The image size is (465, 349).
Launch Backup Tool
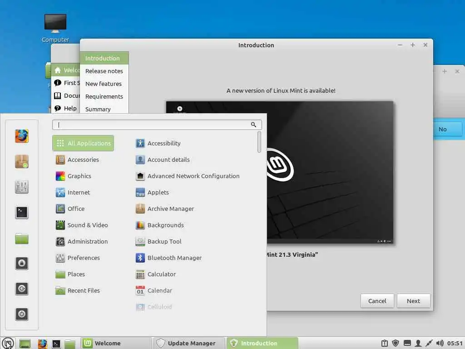158,241
